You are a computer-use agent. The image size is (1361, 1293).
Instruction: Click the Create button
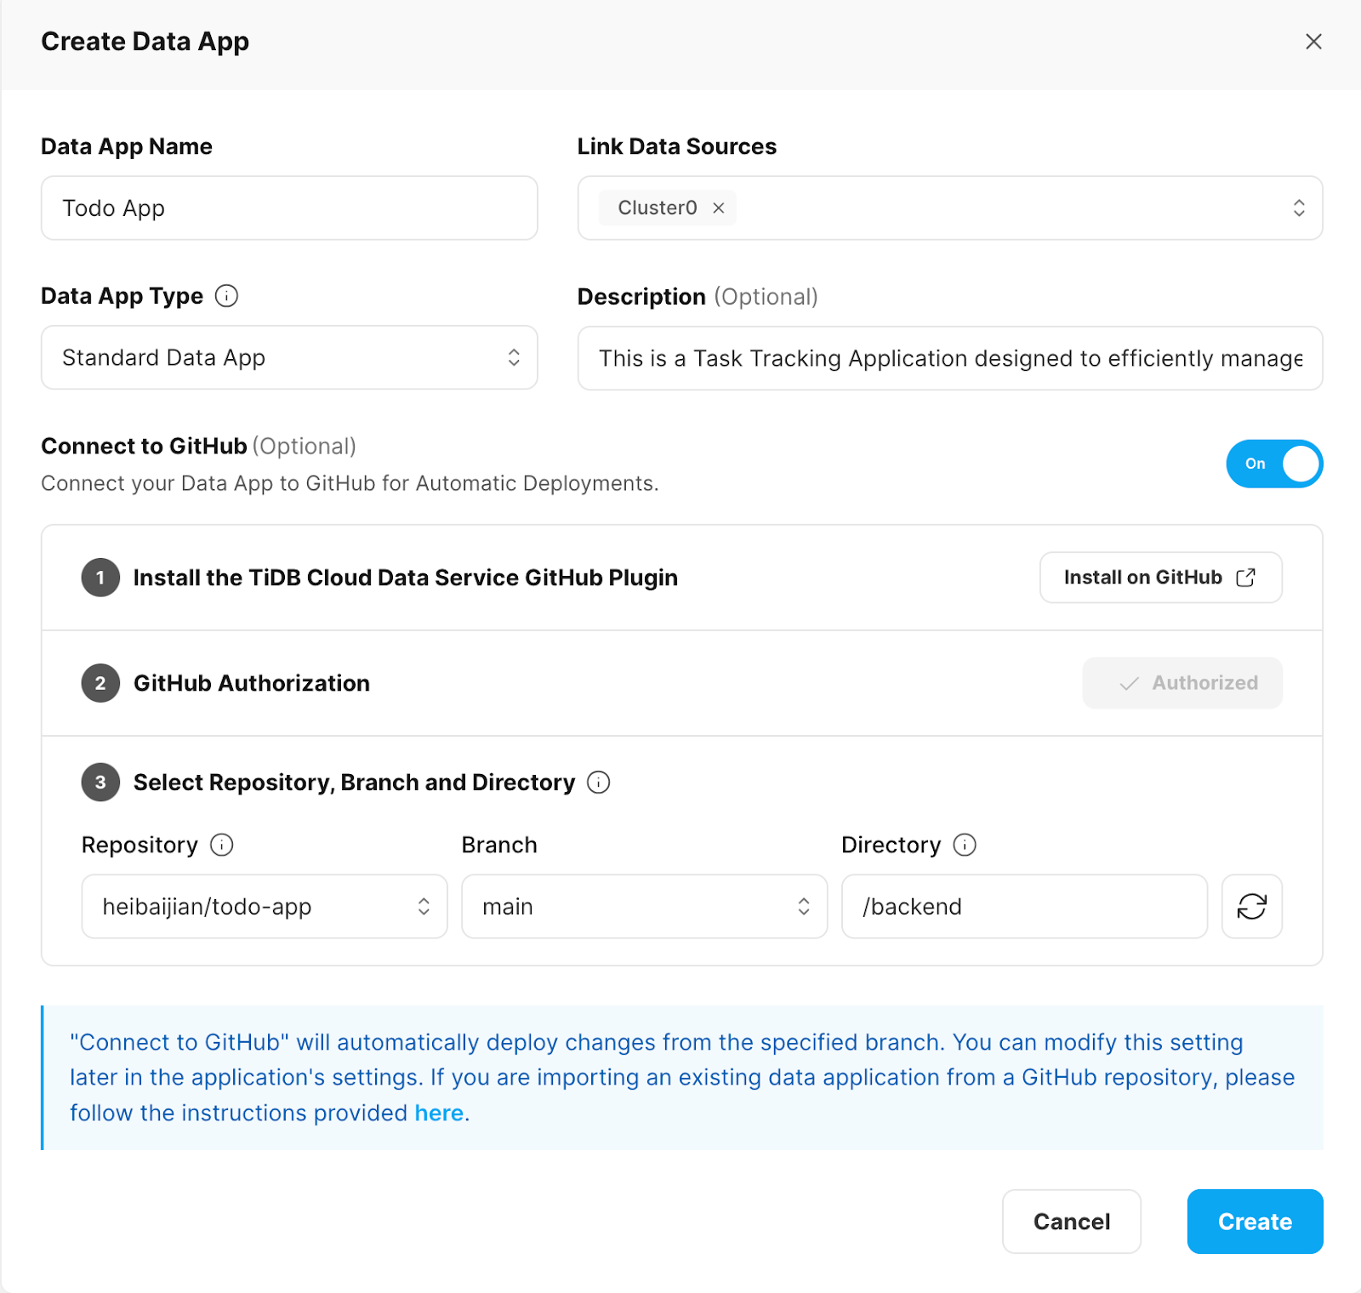pyautogui.click(x=1254, y=1222)
